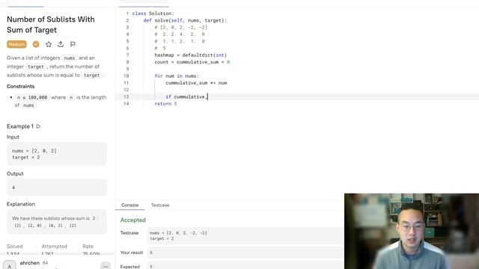The width and height of the screenshot is (479, 269).
Task: Click the 'Attempted' statistic label
Action: click(x=55, y=246)
